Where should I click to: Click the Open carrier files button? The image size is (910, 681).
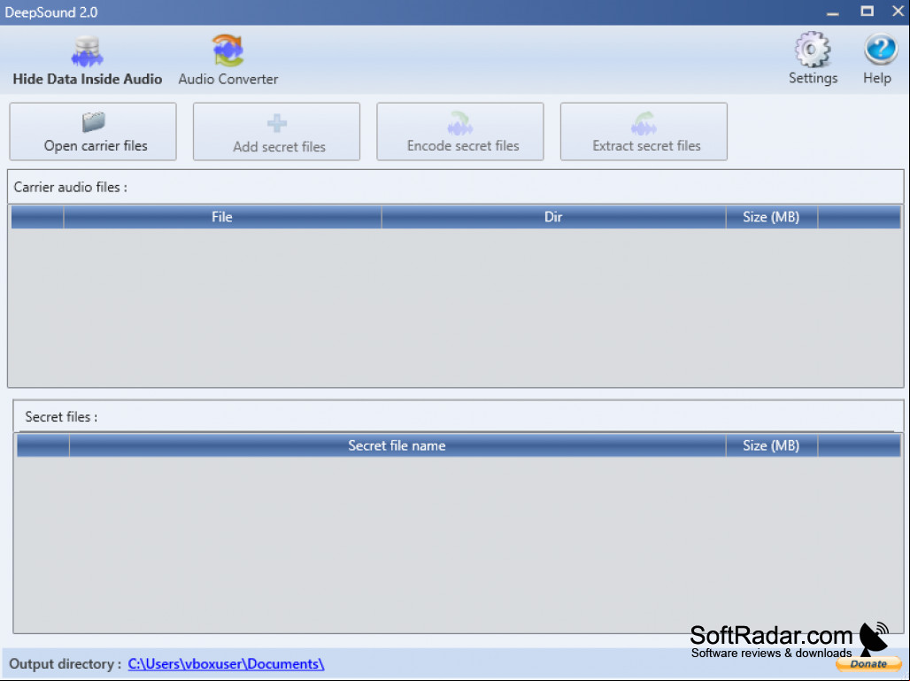pyautogui.click(x=93, y=132)
